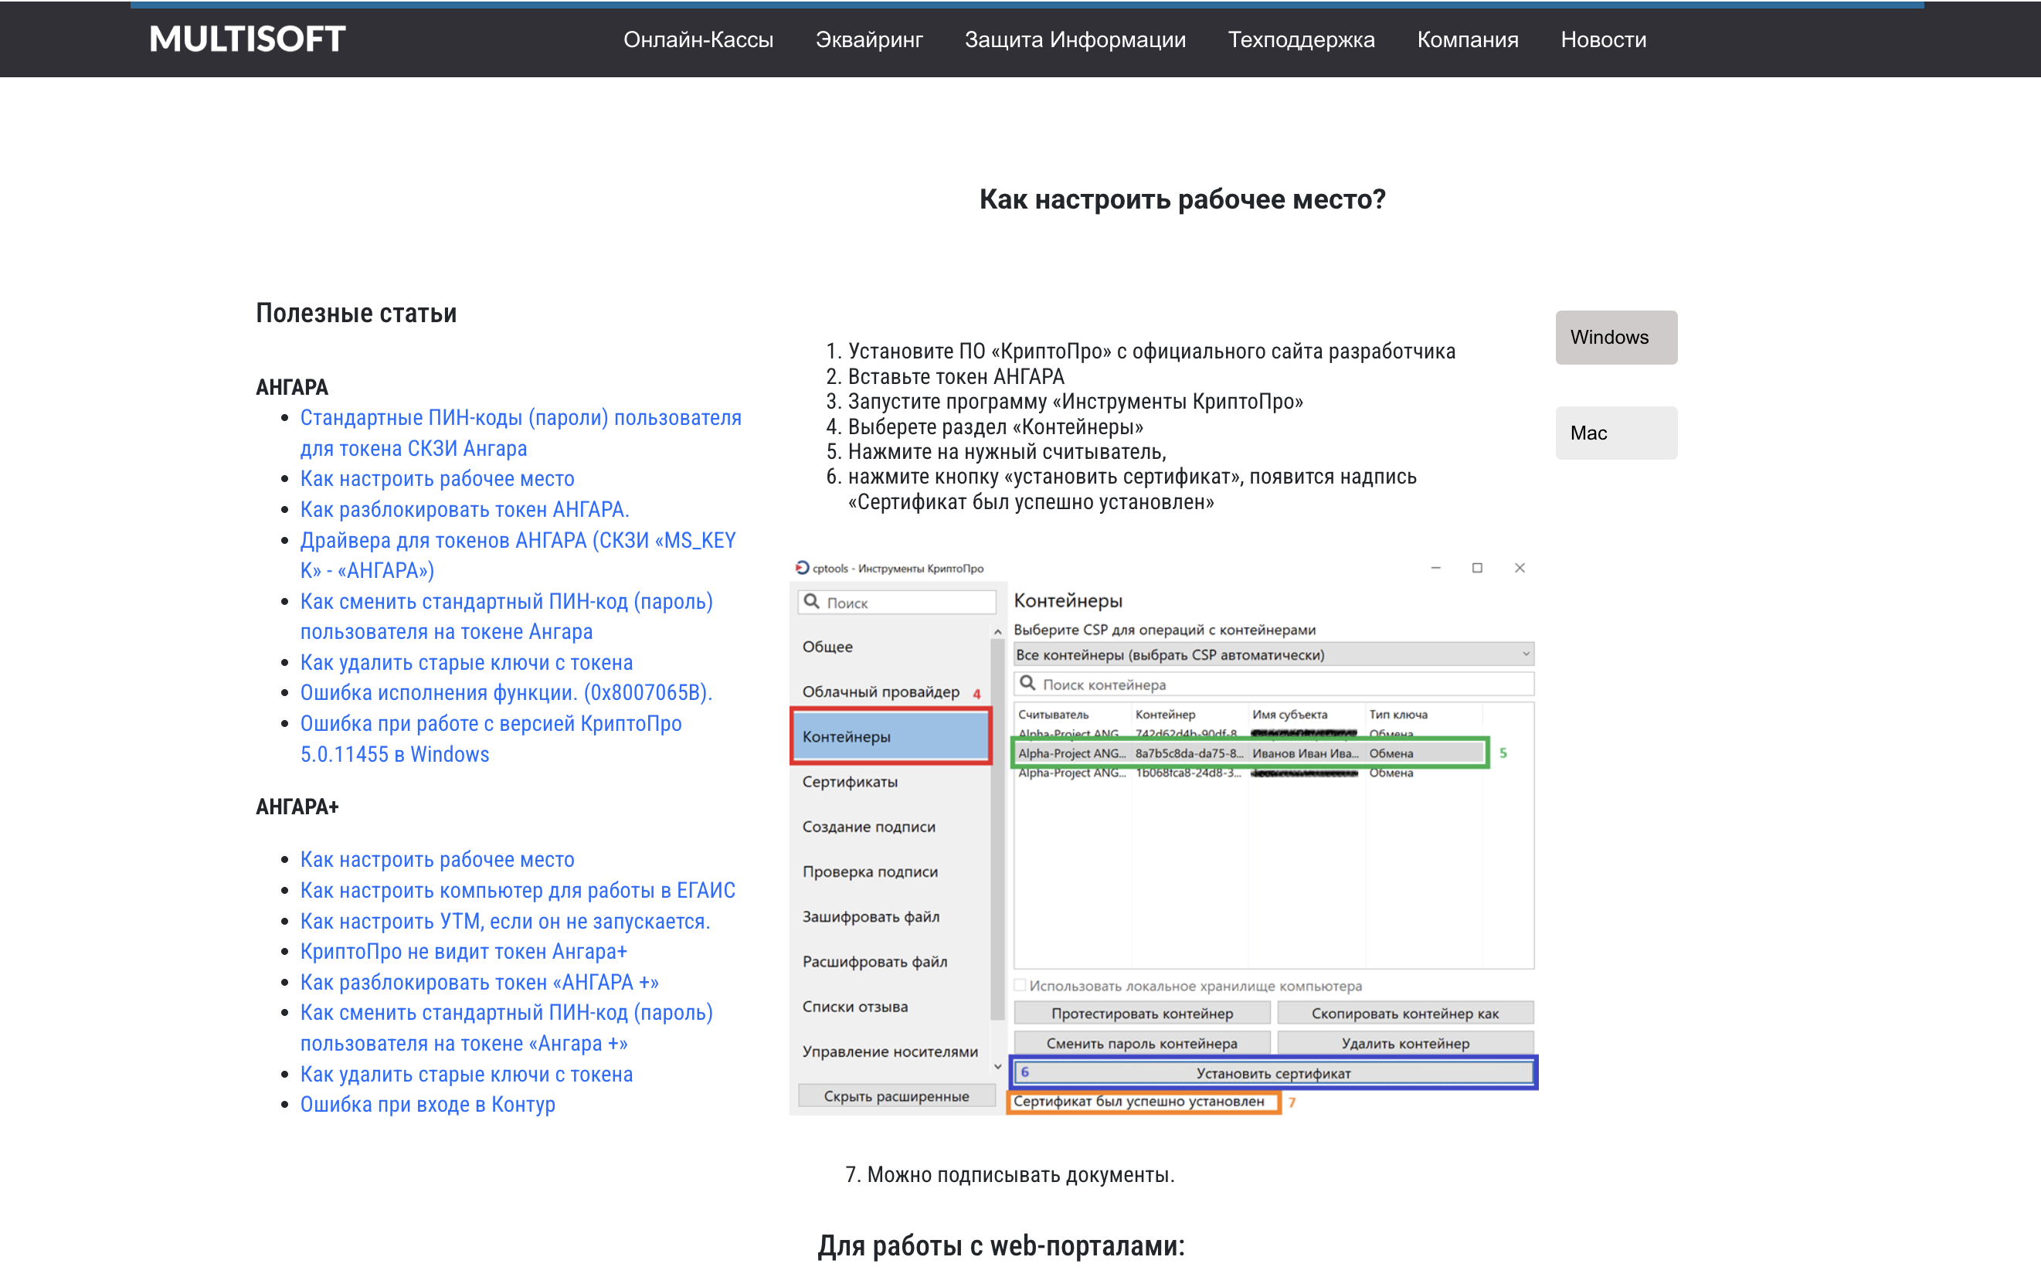
Task: Open the Эквайринг menu item
Action: [869, 40]
